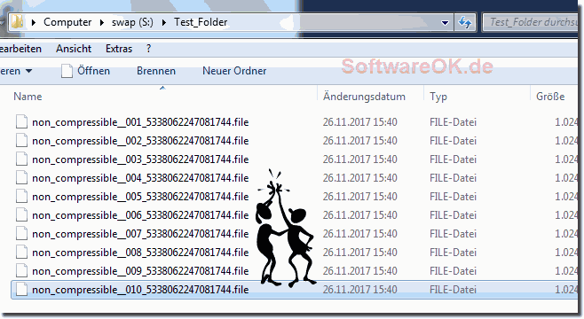
Task: Expand the arrow after Computer in breadcrumb
Action: 102,22
